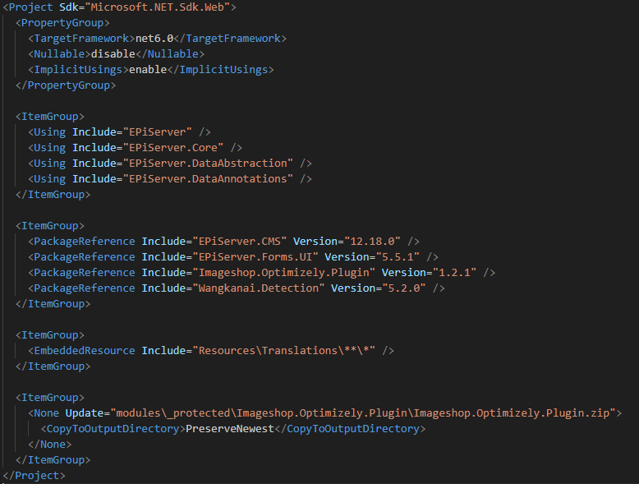The width and height of the screenshot is (639, 484).
Task: Click the None Update tag name
Action: click(x=47, y=413)
